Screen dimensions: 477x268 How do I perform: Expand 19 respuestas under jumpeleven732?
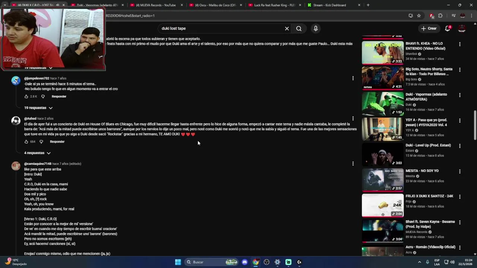tap(38, 108)
